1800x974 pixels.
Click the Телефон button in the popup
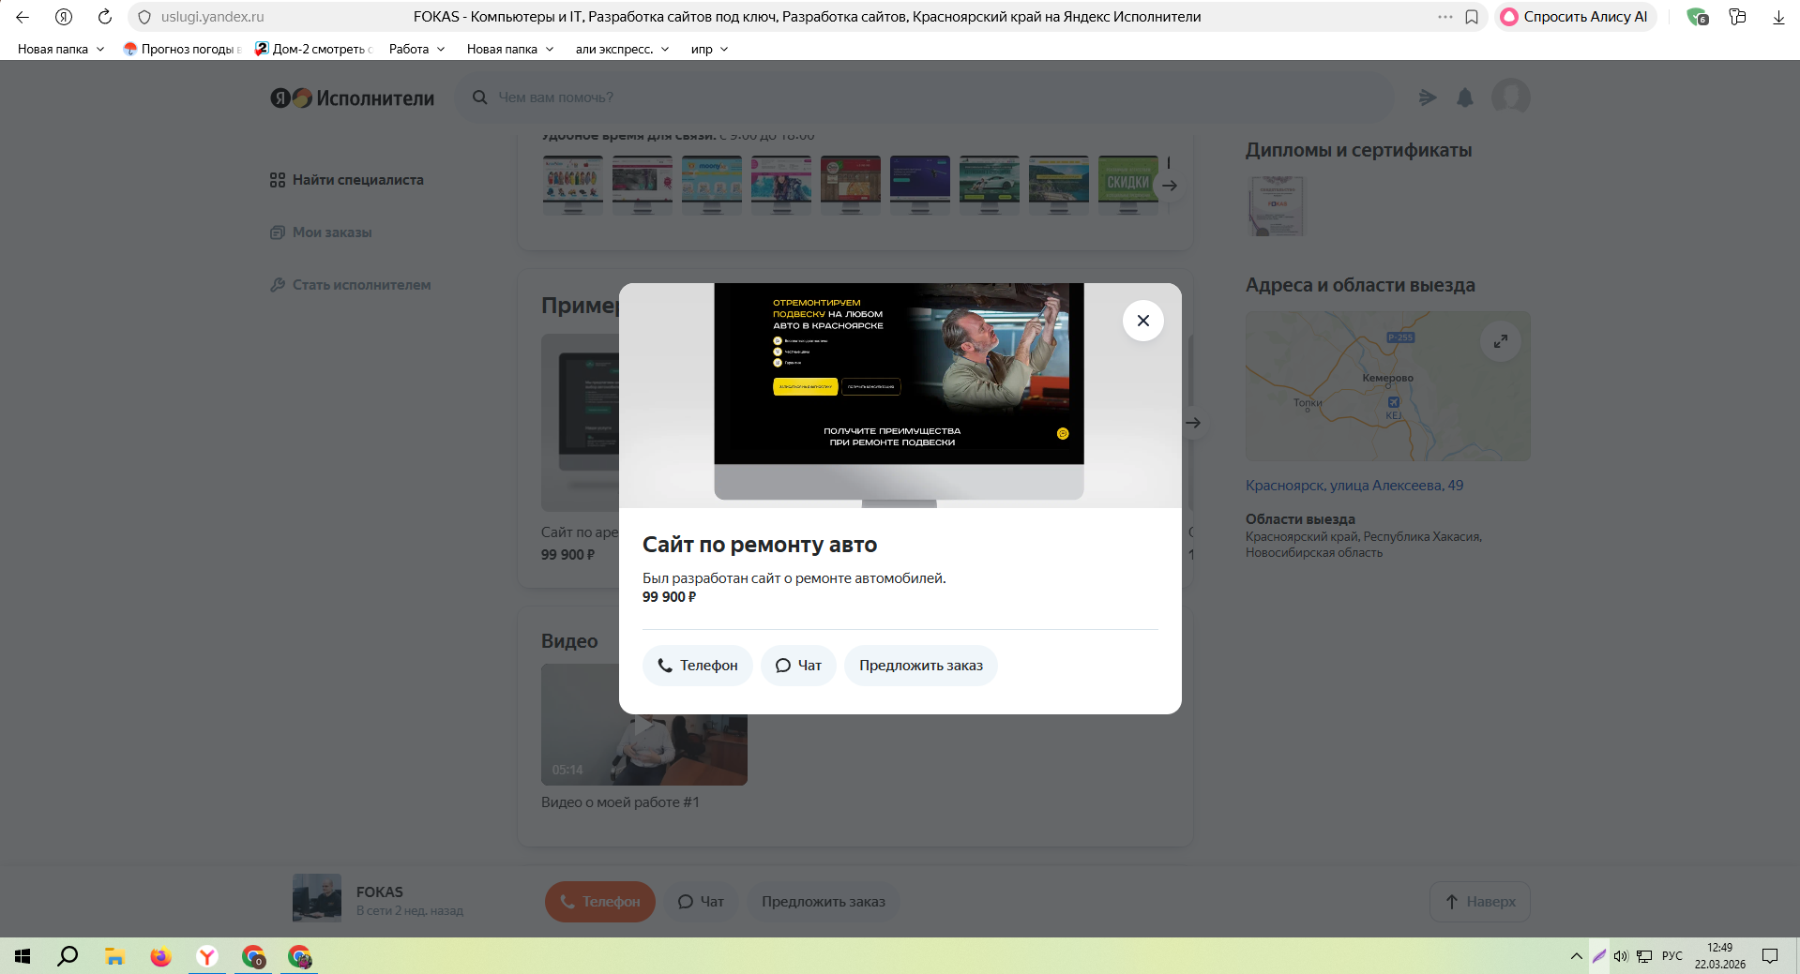pyautogui.click(x=697, y=666)
